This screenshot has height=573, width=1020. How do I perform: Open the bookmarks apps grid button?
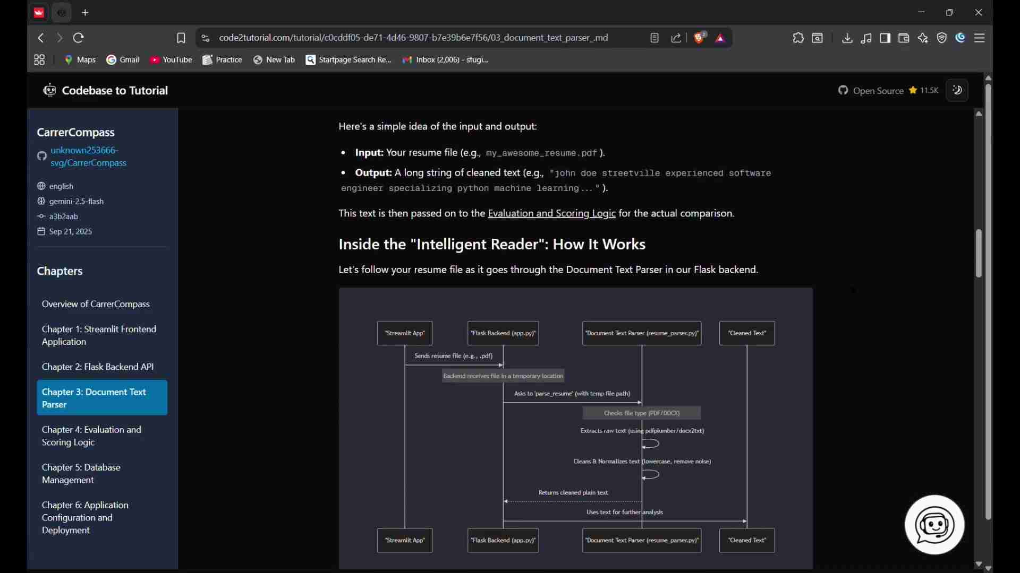pos(39,60)
